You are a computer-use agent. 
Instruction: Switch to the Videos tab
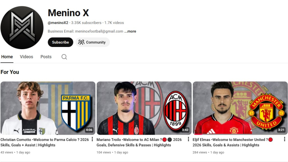tap(27, 57)
